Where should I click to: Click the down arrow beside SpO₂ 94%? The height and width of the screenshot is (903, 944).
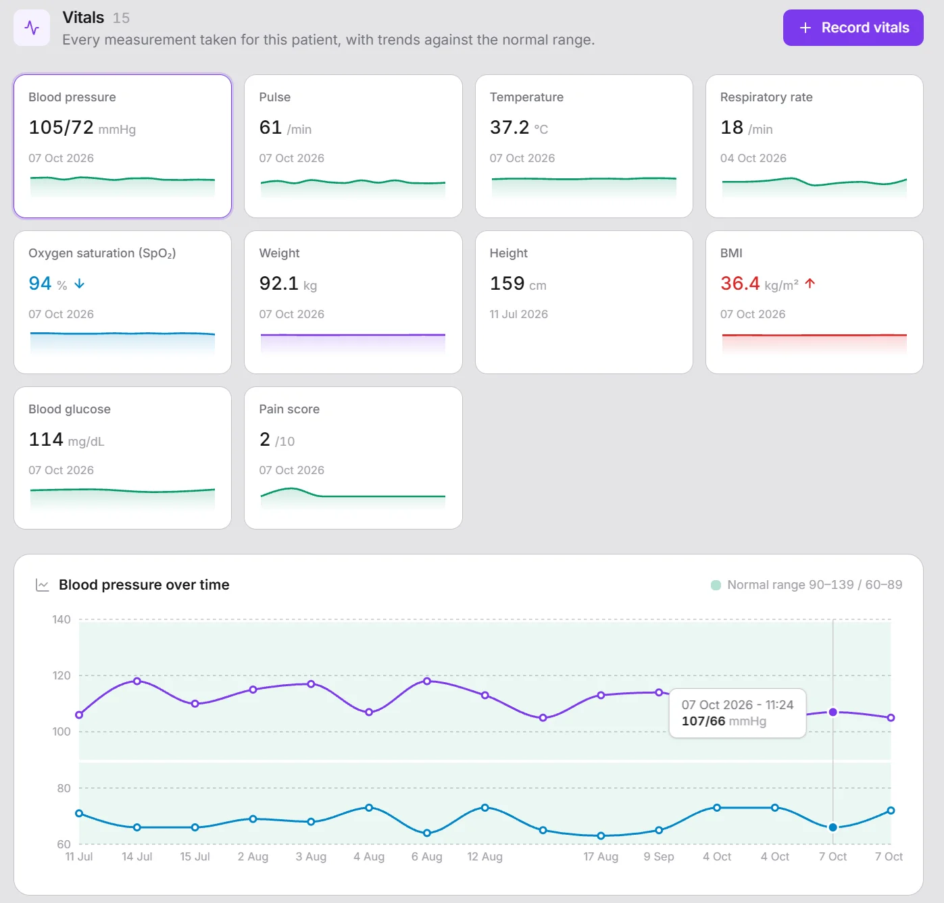[x=79, y=284]
